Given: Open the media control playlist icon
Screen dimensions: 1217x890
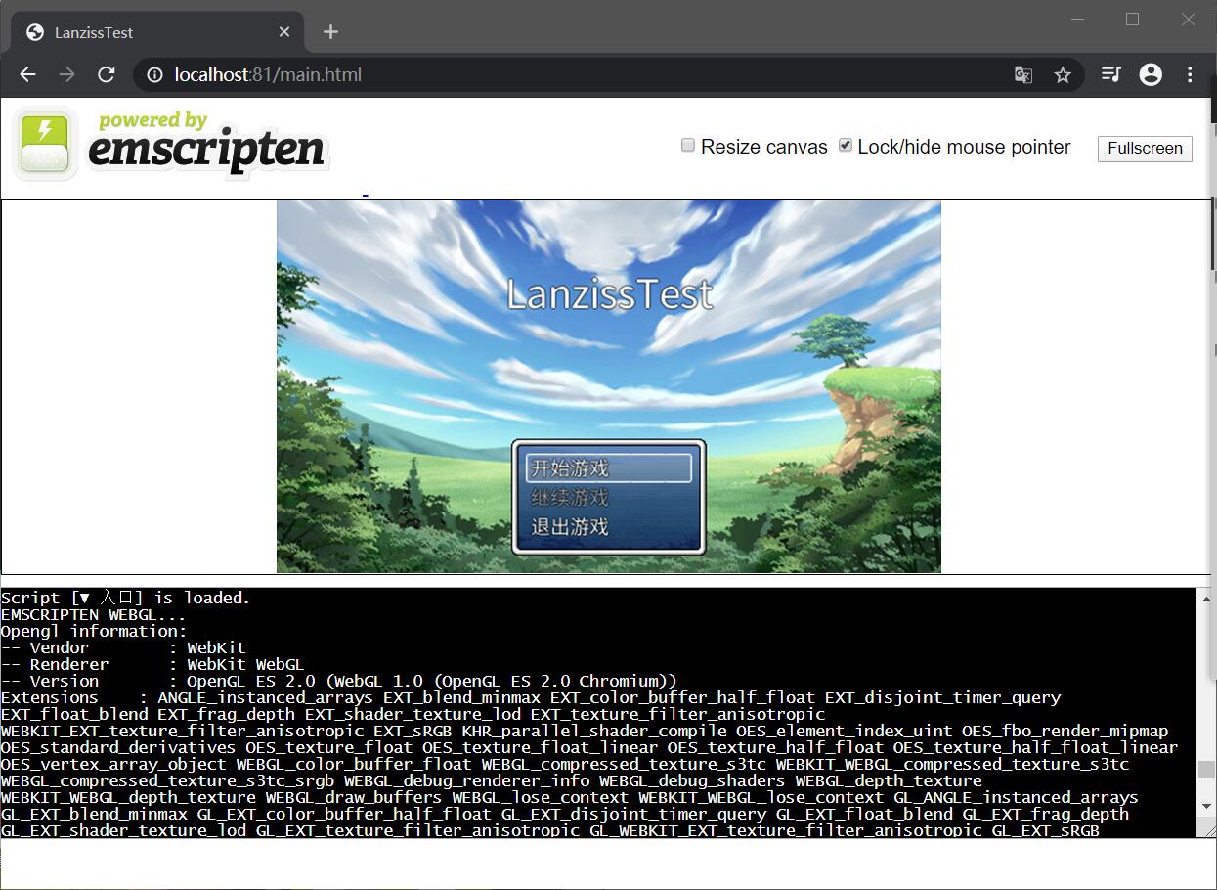Looking at the screenshot, I should (x=1111, y=74).
